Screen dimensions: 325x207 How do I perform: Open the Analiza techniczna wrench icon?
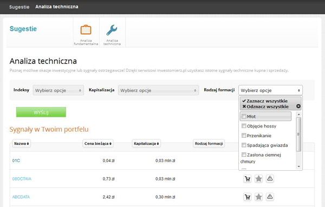click(x=112, y=30)
